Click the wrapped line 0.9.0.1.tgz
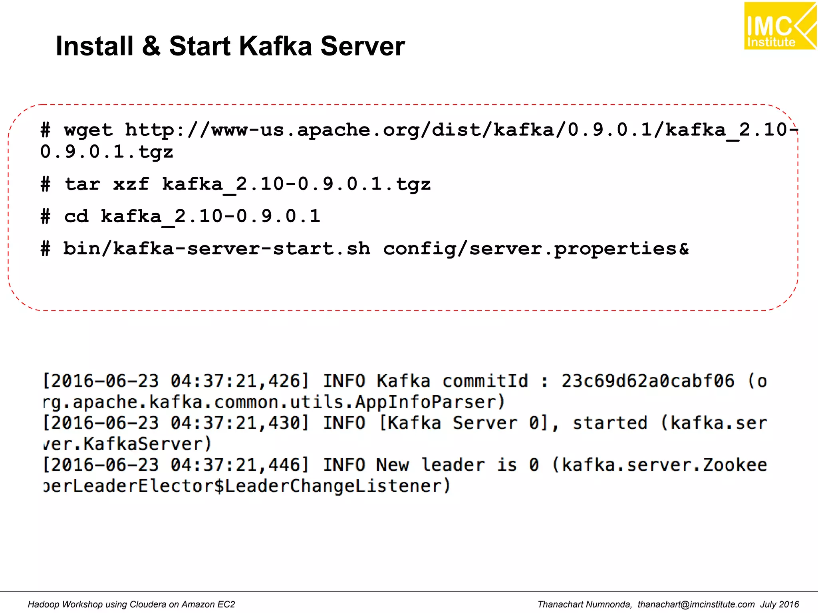 tap(107, 152)
